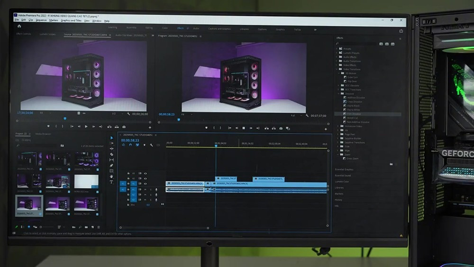The image size is (474, 267).
Task: Open the Sequence menu
Action: (41, 20)
